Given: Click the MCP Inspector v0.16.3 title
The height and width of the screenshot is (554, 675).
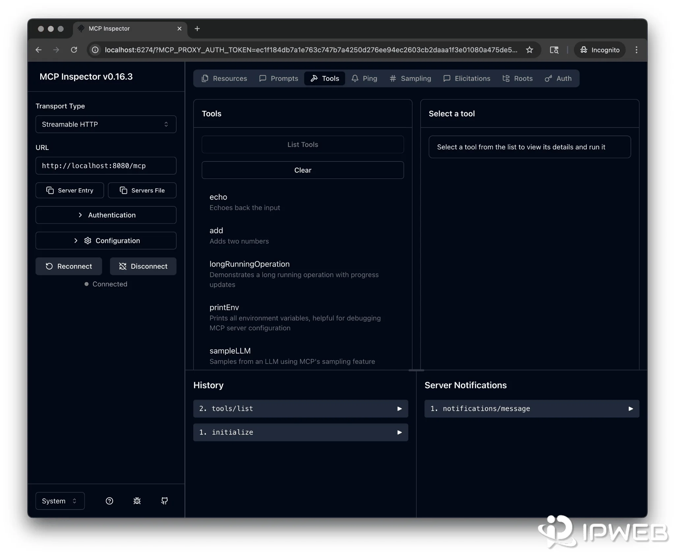Looking at the screenshot, I should click(x=86, y=76).
